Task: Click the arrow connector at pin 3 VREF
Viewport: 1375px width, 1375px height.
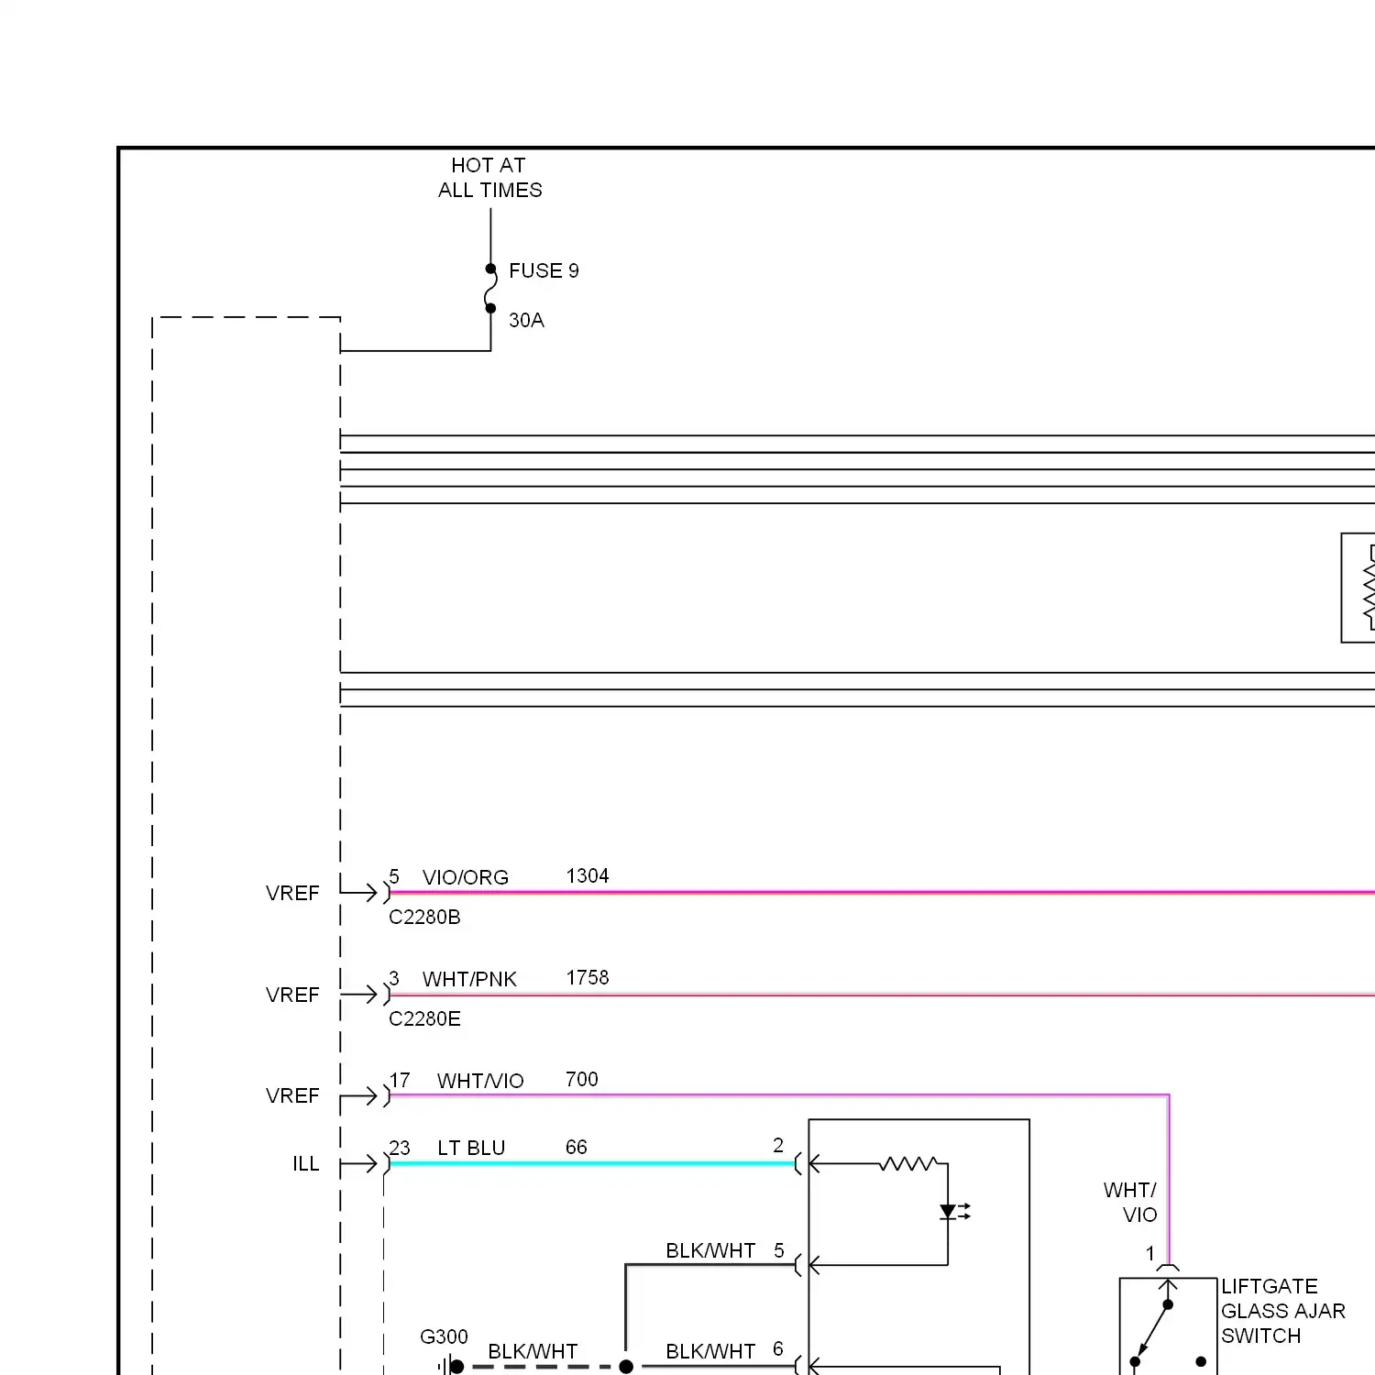Action: coord(365,995)
